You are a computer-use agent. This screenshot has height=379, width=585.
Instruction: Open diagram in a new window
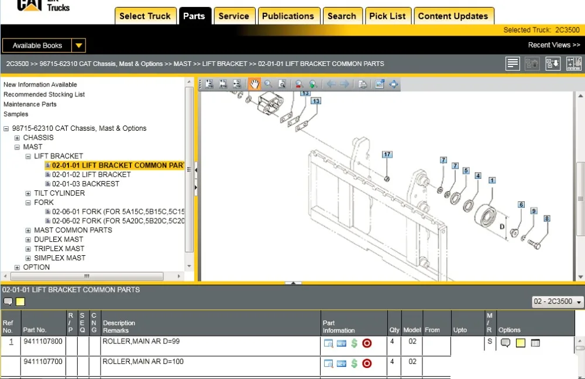pos(380,84)
